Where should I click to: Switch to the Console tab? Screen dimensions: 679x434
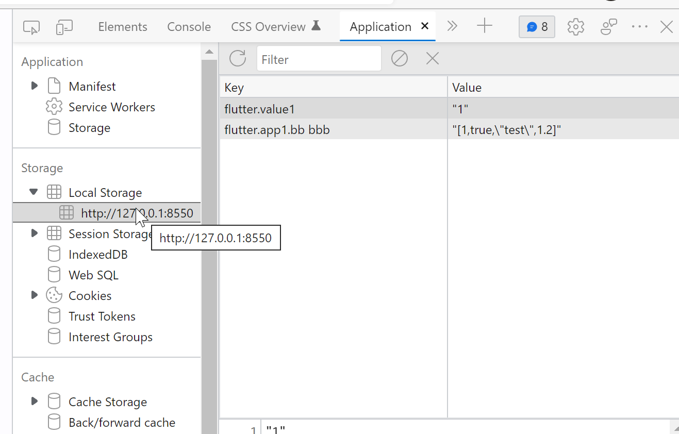coord(189,26)
